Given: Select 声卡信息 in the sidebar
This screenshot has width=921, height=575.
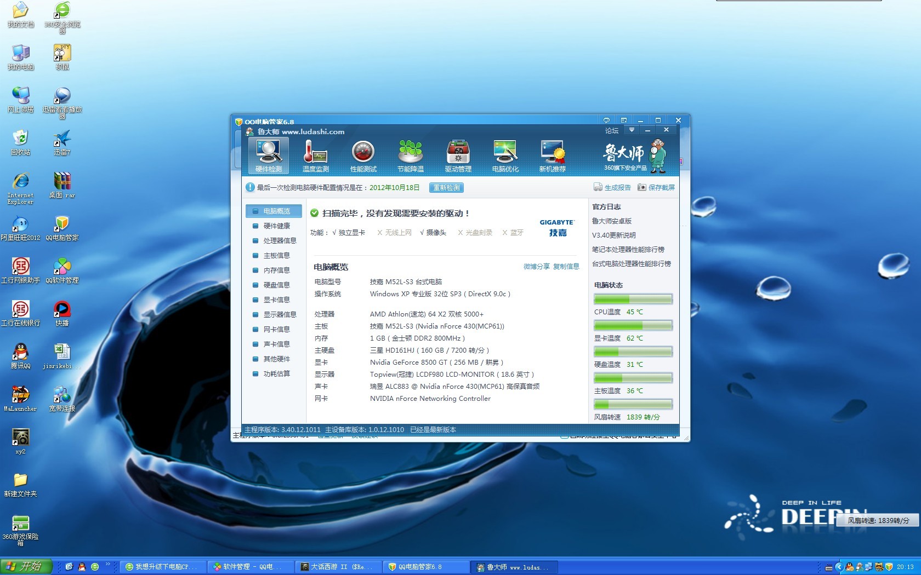Looking at the screenshot, I should [274, 344].
